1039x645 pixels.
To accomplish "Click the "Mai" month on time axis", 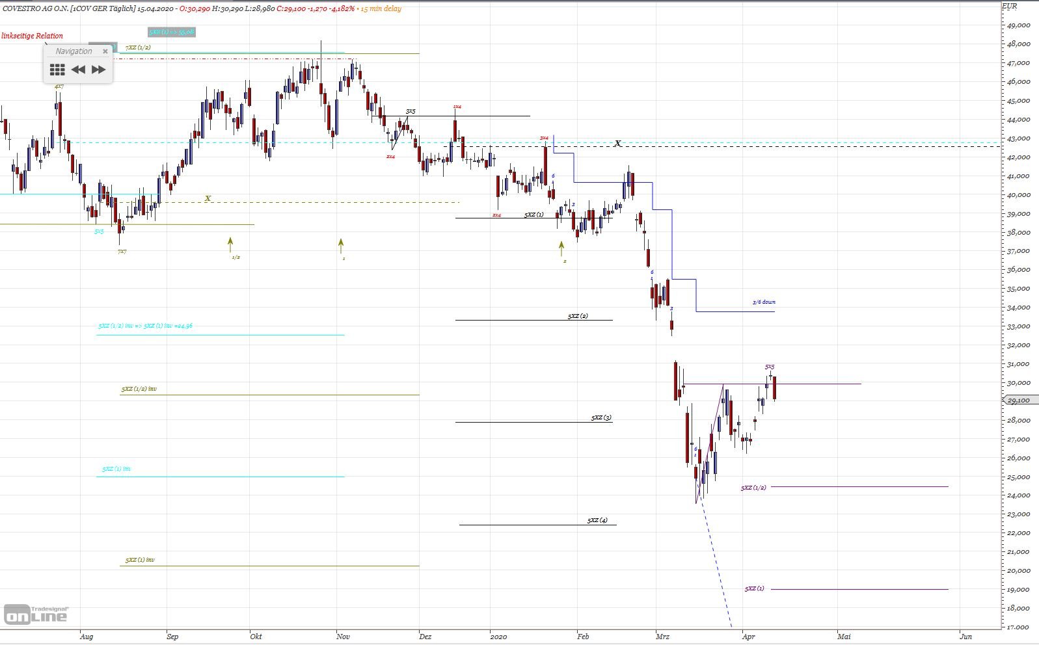I will coord(844,637).
